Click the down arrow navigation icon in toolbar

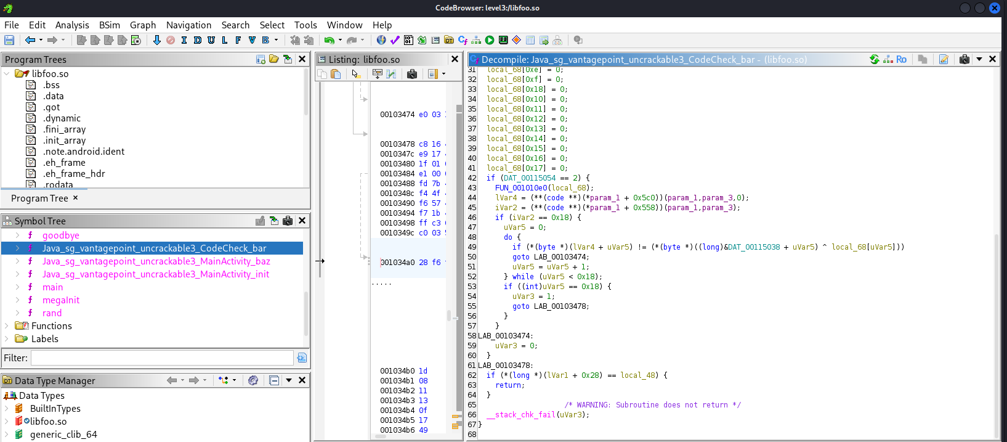(156, 40)
